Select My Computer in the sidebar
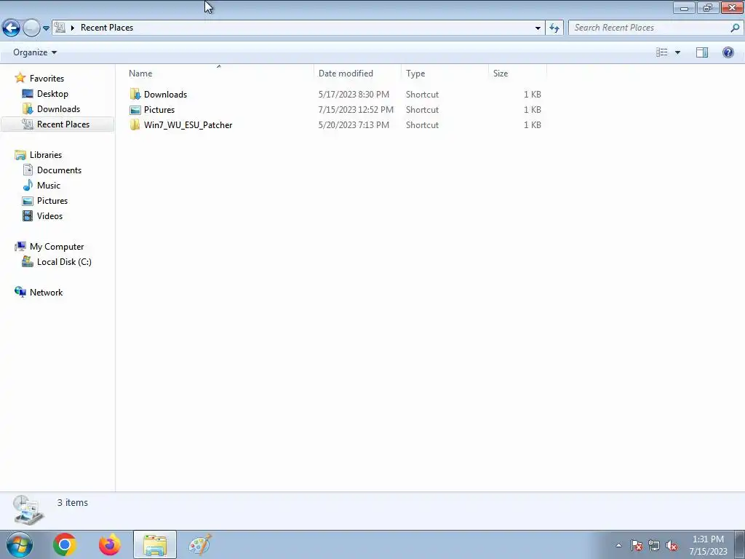The image size is (745, 559). pyautogui.click(x=57, y=247)
